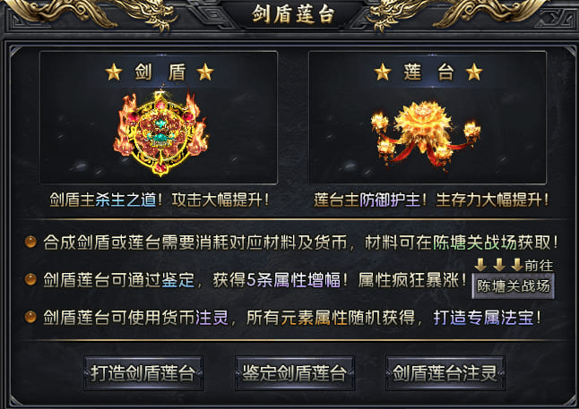The height and width of the screenshot is (409, 579).
Task: Click the star right of 莲台 title
Action: click(474, 72)
